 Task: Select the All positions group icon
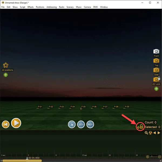click(x=6, y=65)
